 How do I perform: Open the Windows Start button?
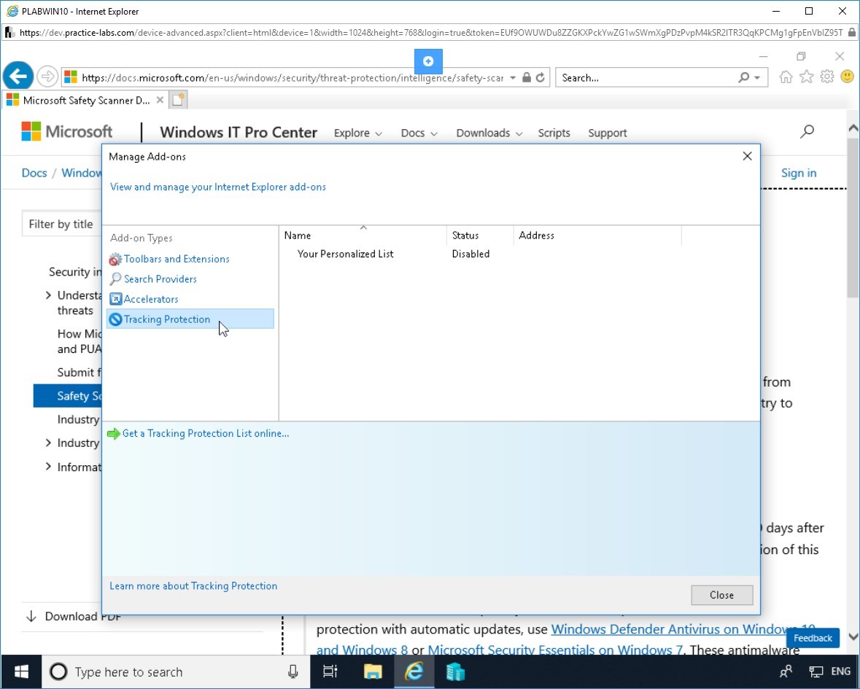click(x=21, y=672)
